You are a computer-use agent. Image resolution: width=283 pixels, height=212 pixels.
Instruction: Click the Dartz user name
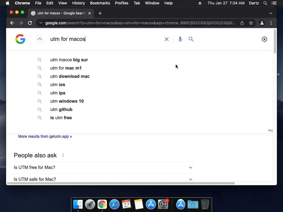click(254, 3)
